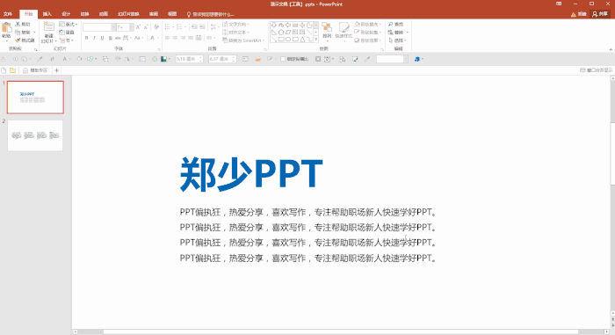Image resolution: width=615 pixels, height=335 pixels.
Task: Click the Shape Outline (形状轮廓) button
Action: [368, 33]
